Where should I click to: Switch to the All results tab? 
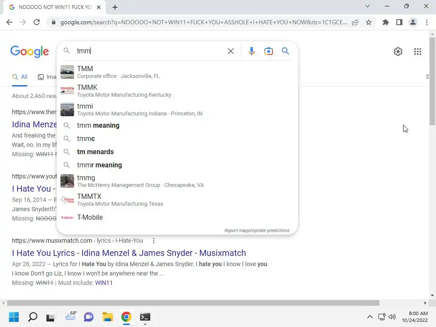coord(20,77)
